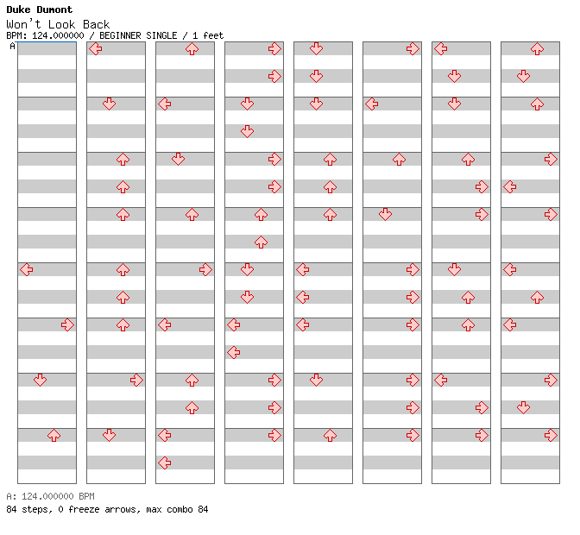Click the right arrow in the first chart column
Viewport: 580px width, 535px height.
[67, 325]
